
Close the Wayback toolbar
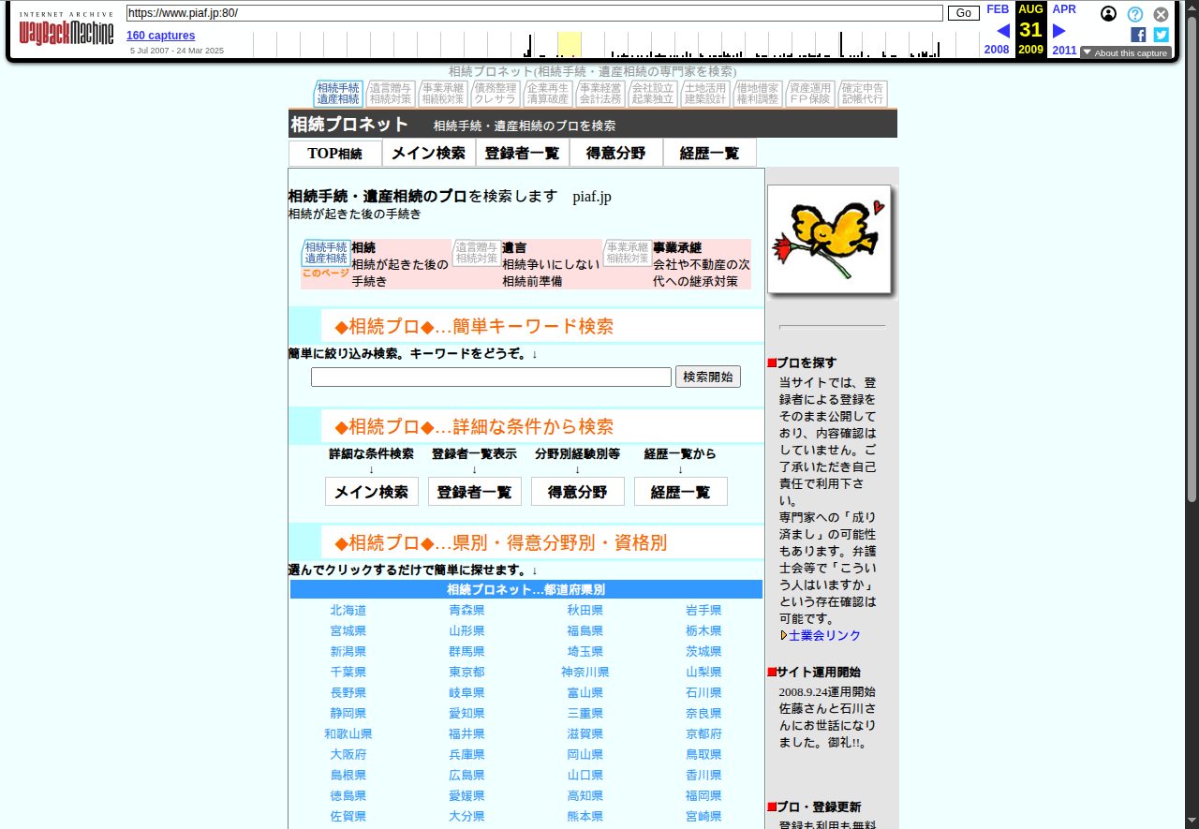point(1161,14)
